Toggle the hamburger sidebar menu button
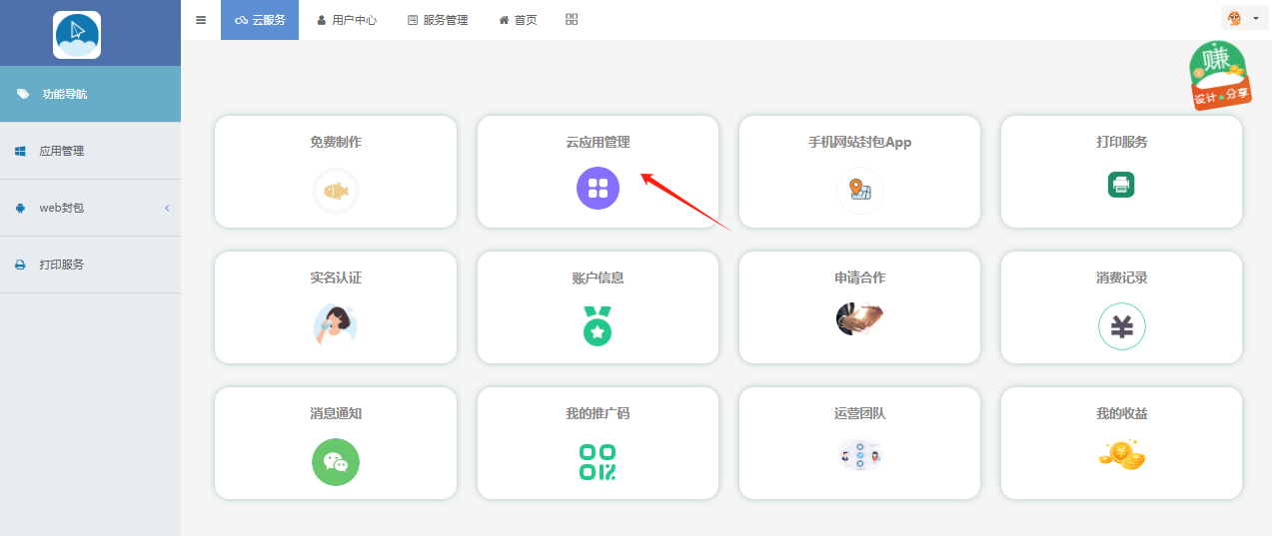The image size is (1272, 536). pos(201,20)
